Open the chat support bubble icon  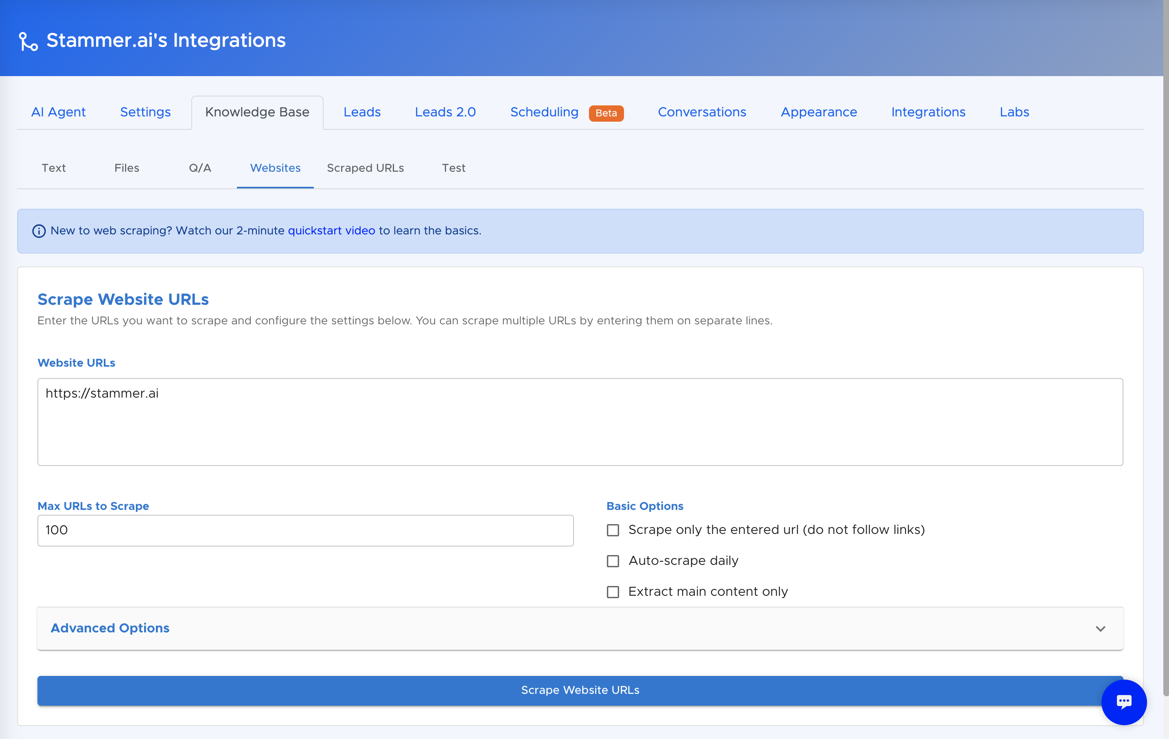point(1123,702)
